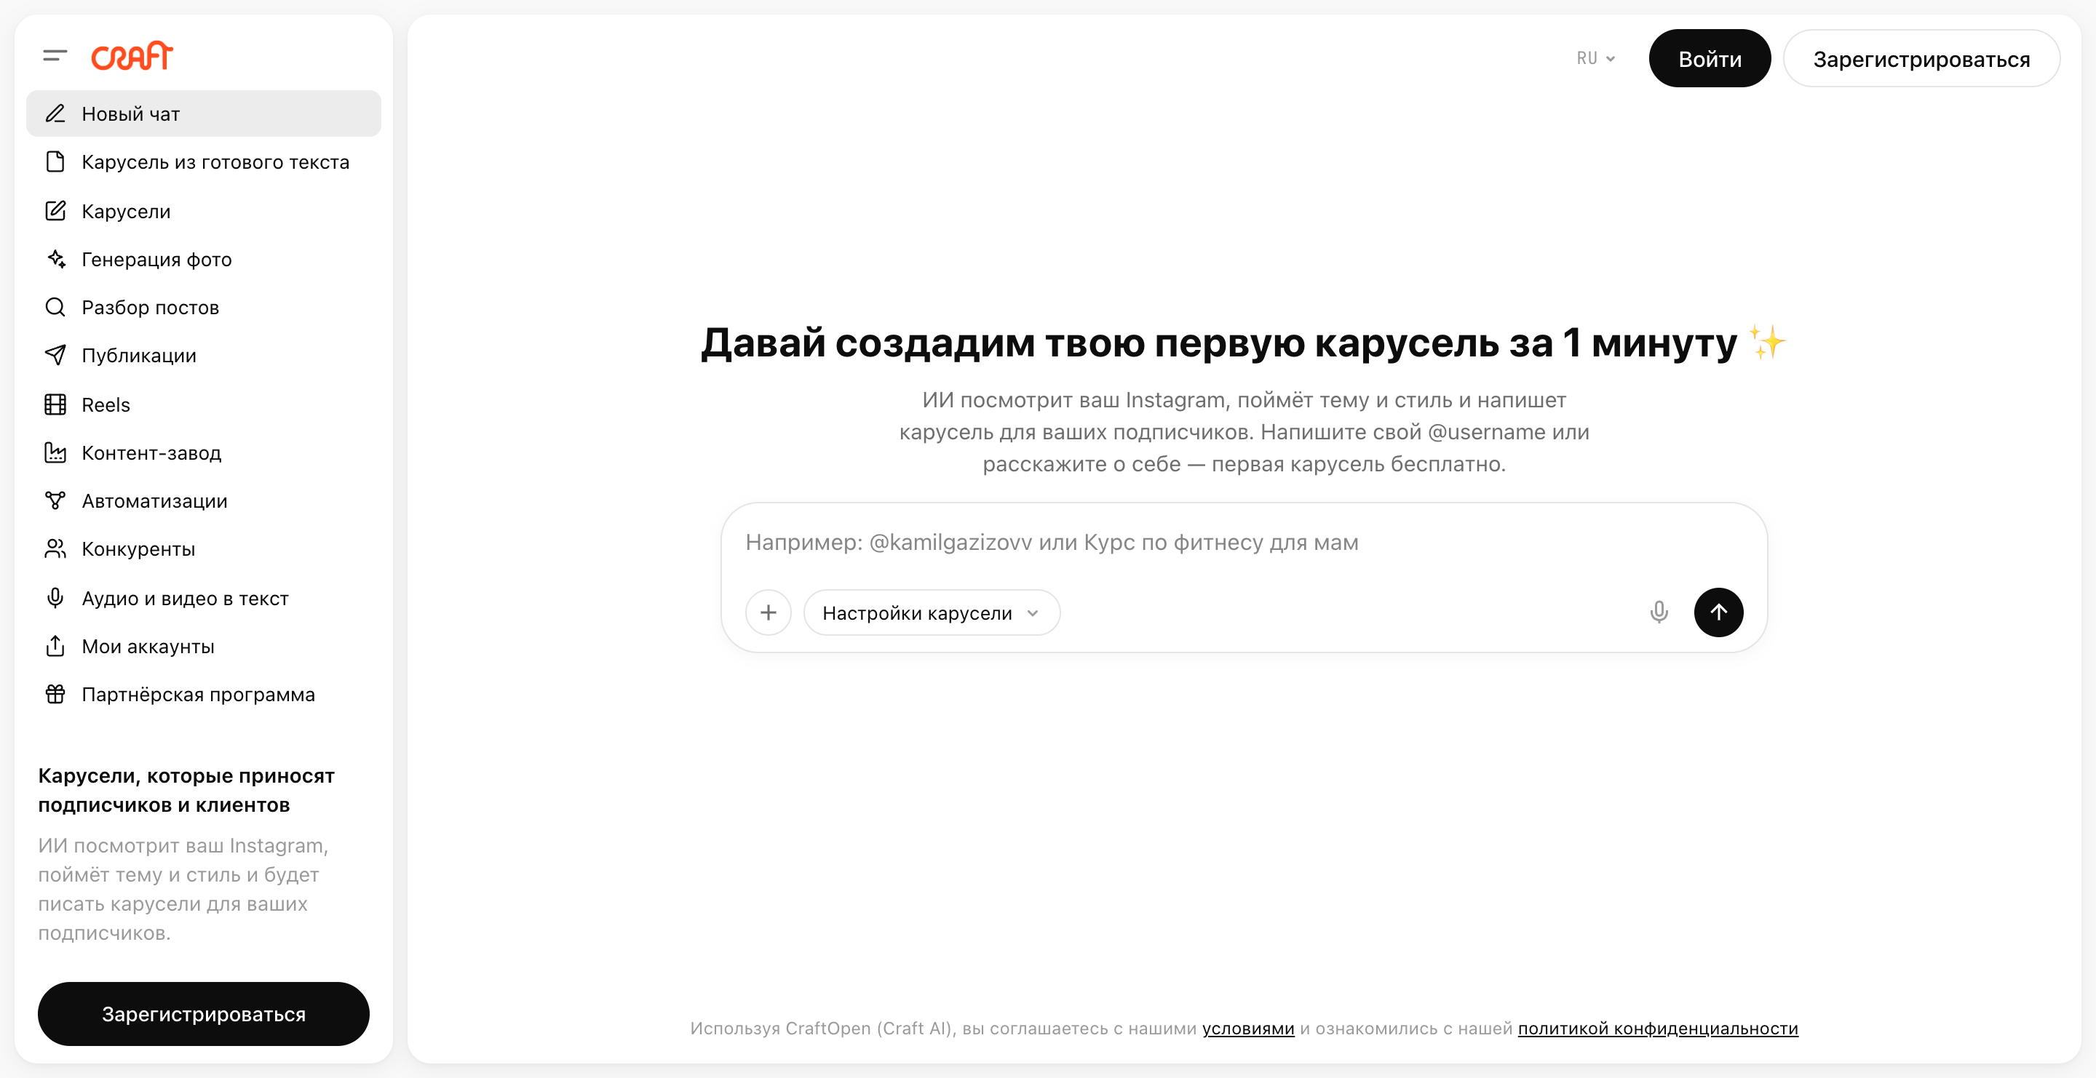Expand Настройки карусели dropdown
The image size is (2096, 1078).
pos(932,613)
